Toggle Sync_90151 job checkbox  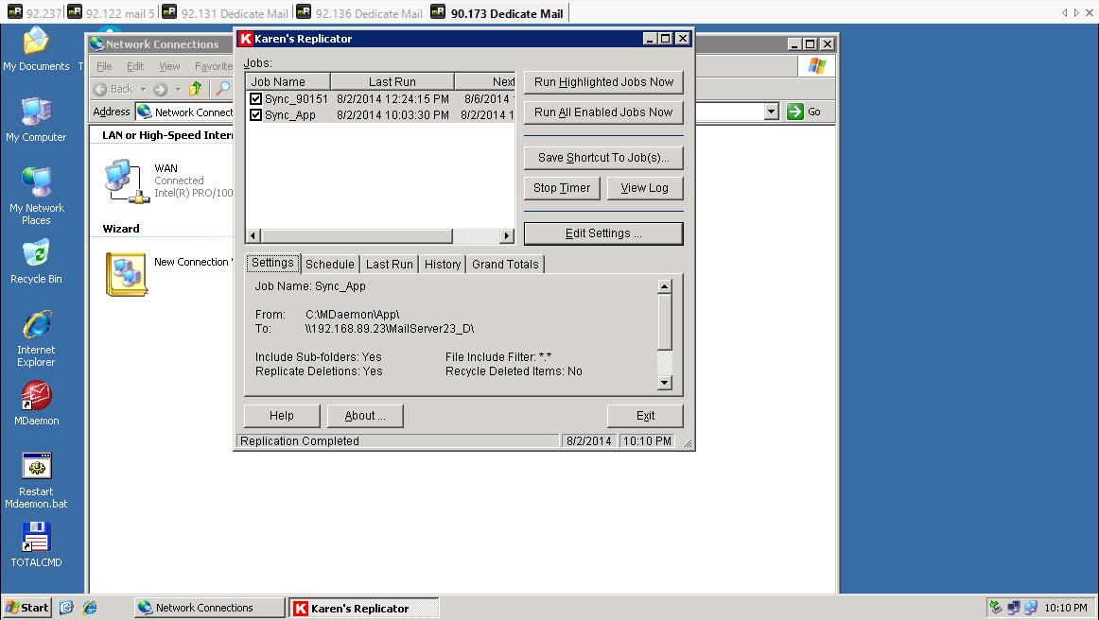(255, 99)
